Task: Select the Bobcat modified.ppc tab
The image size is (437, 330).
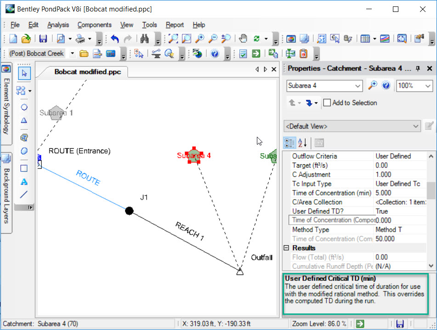Action: (87, 72)
